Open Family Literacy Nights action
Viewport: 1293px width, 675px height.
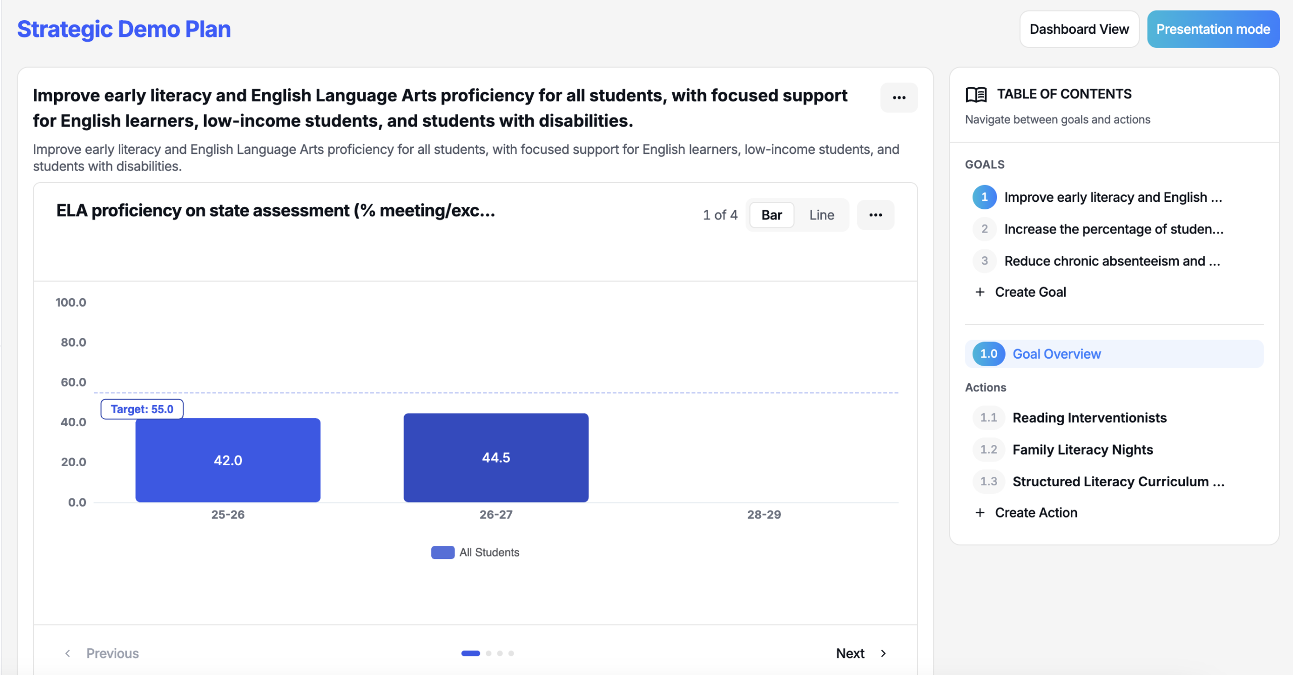coord(1082,449)
